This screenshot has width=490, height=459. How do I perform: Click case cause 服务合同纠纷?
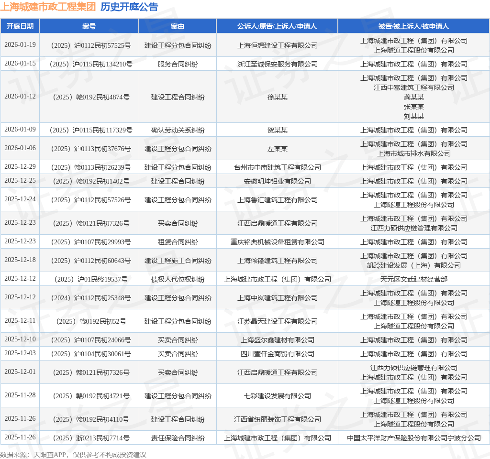pyautogui.click(x=178, y=65)
